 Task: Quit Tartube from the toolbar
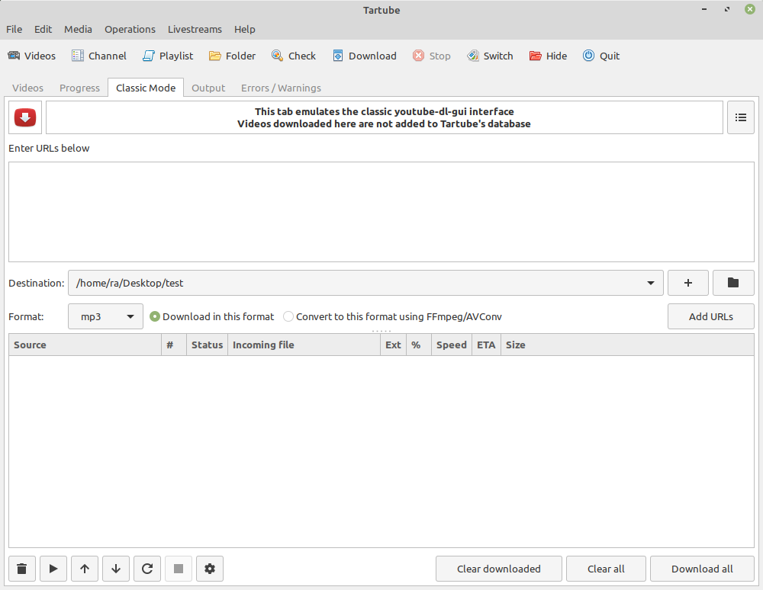coord(601,56)
